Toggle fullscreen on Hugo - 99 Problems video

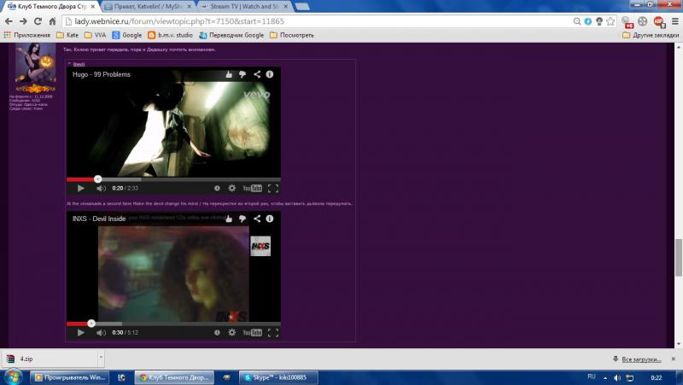click(273, 188)
